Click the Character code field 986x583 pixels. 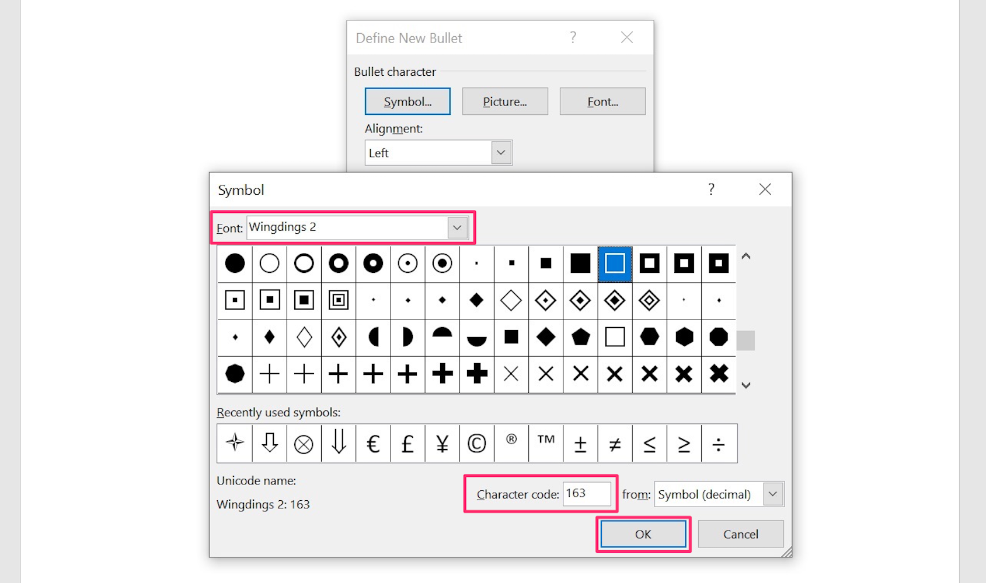click(x=587, y=494)
